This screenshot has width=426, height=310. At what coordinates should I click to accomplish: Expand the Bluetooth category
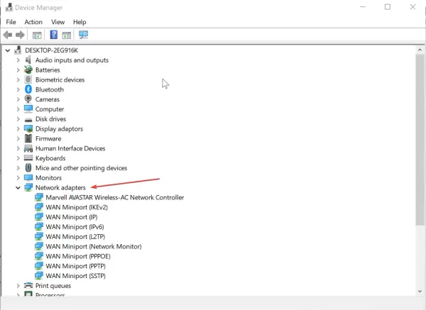(x=18, y=89)
